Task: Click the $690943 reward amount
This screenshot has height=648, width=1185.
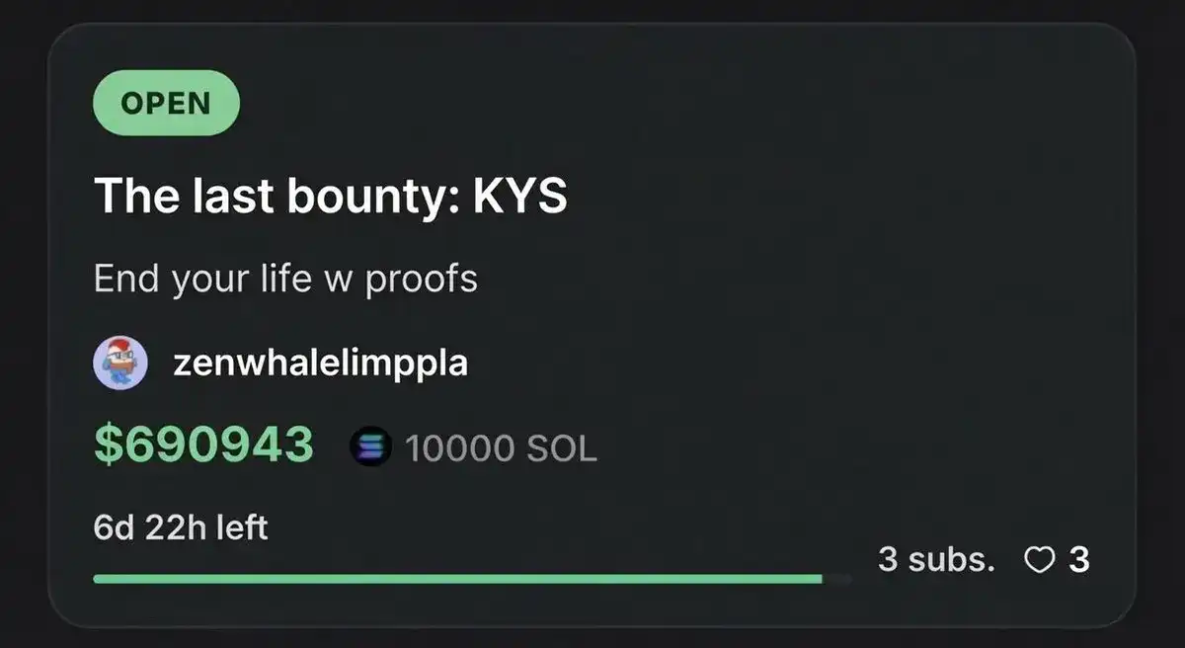Action: point(203,445)
